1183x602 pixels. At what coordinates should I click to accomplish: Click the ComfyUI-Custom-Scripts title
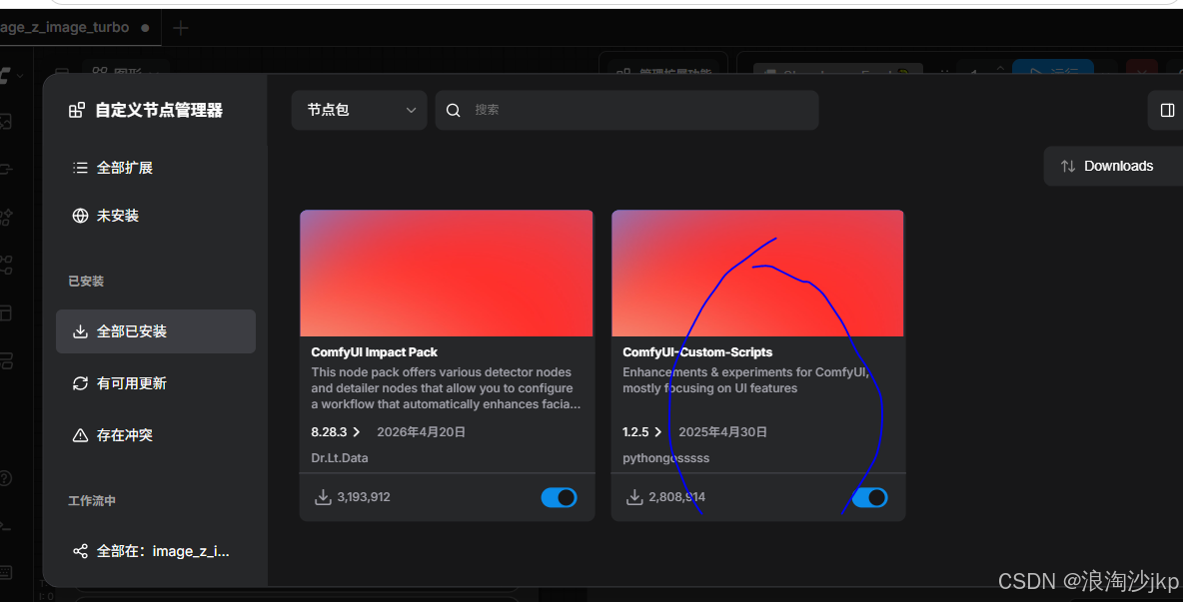coord(697,351)
